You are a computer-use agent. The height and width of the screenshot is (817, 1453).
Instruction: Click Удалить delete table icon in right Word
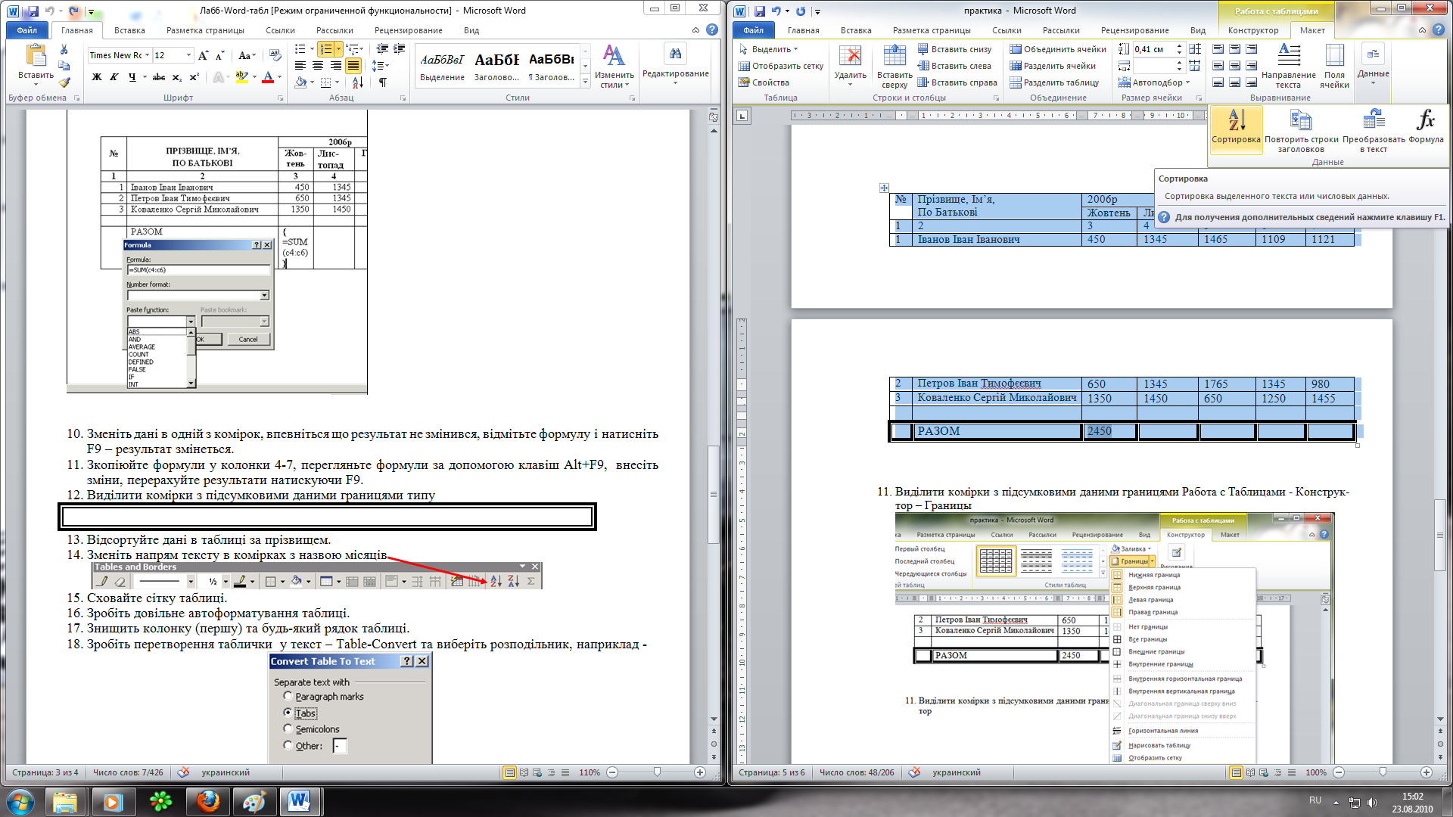(850, 56)
